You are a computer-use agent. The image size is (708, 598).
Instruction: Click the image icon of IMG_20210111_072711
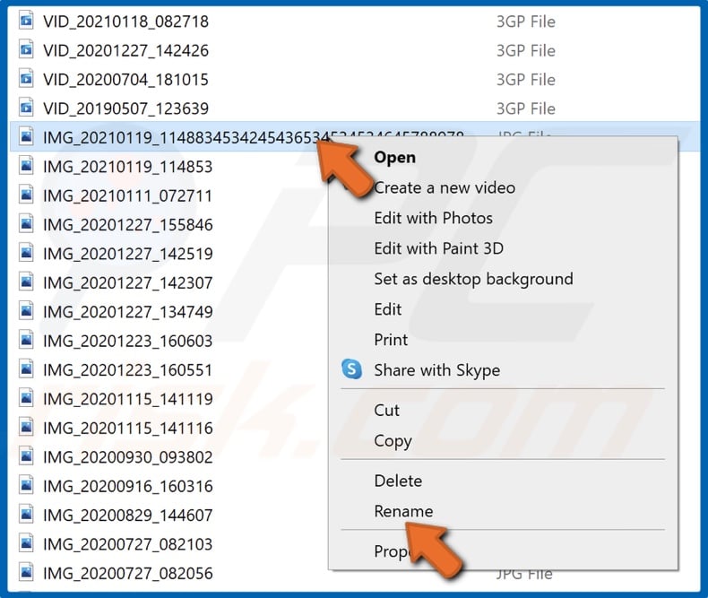coord(26,195)
